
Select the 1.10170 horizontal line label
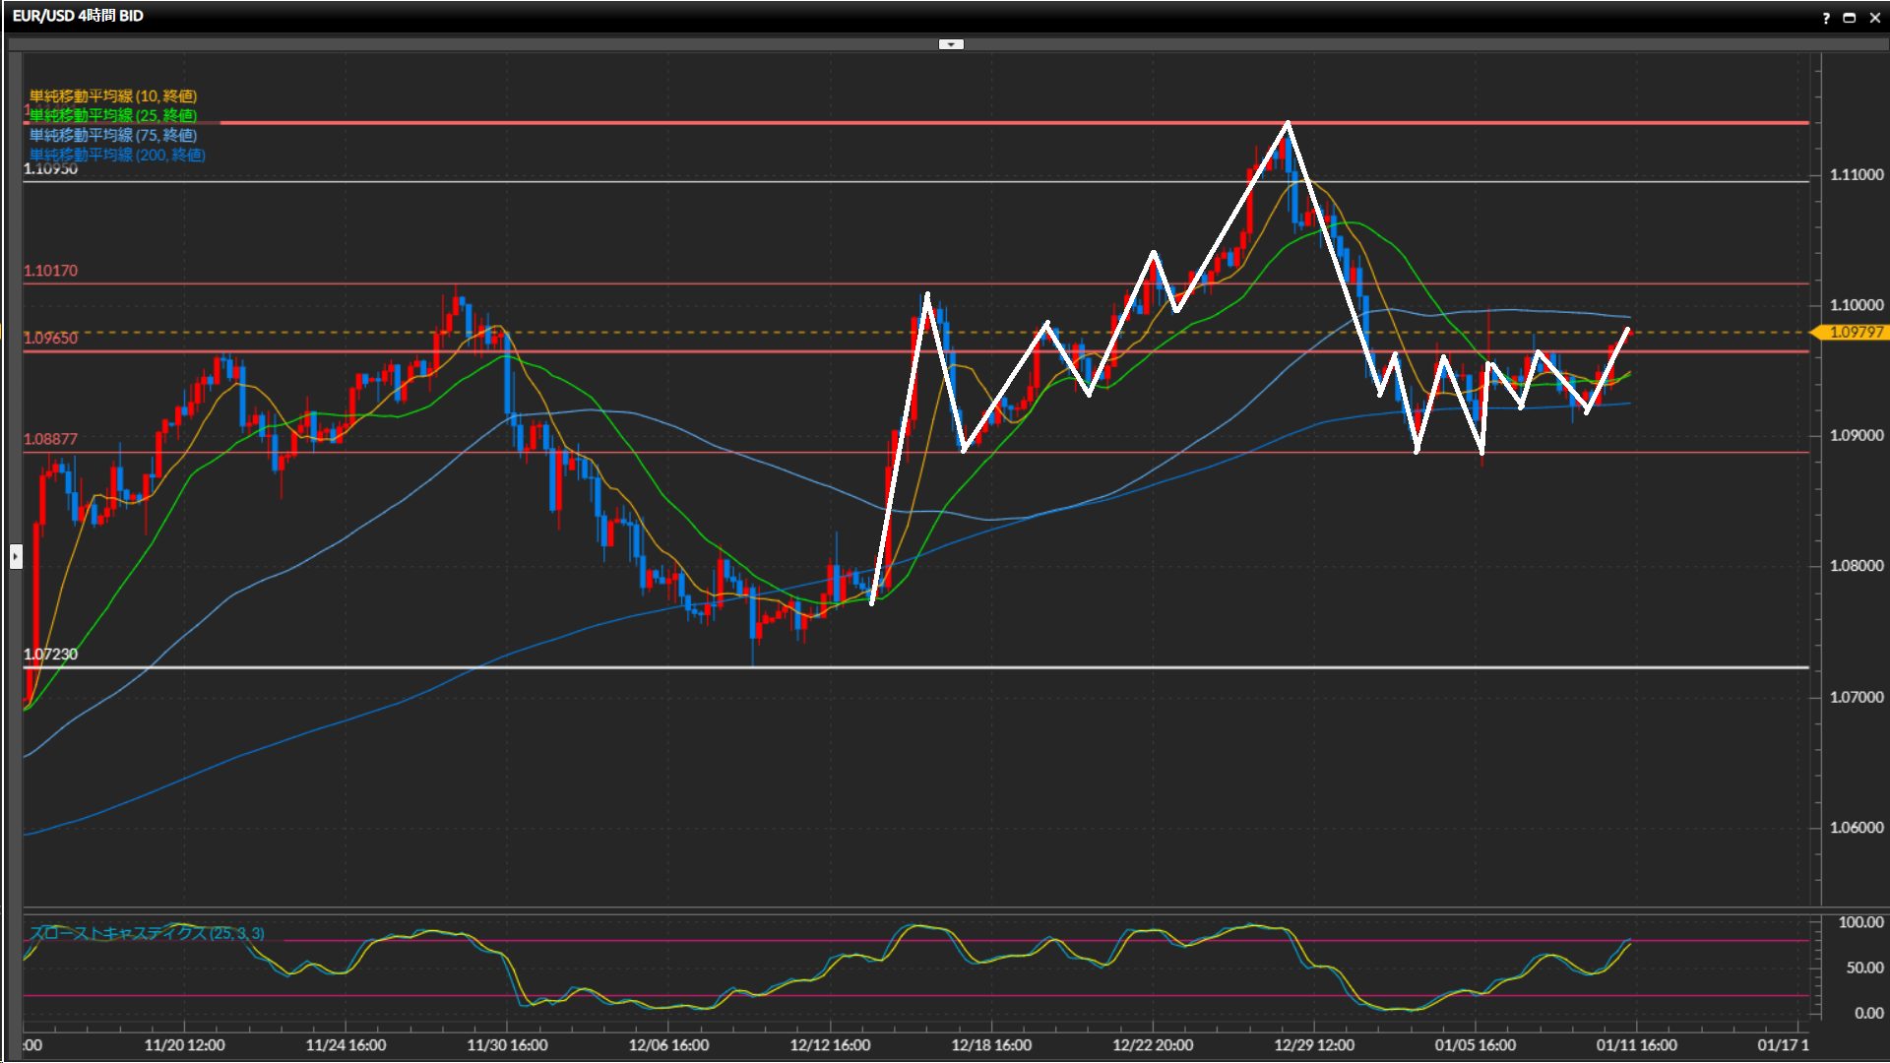coord(50,271)
